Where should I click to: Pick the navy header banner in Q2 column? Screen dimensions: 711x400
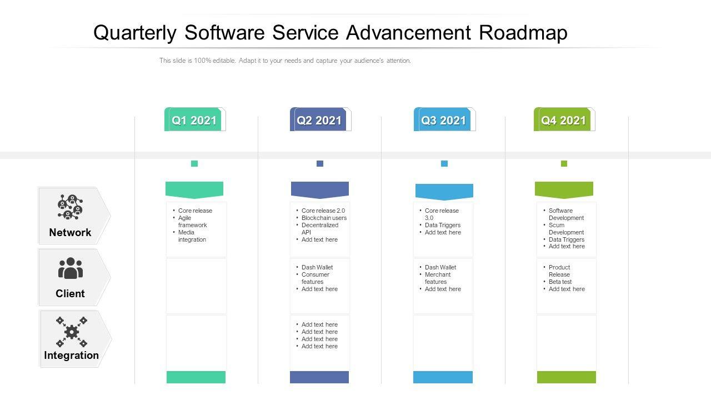(320, 190)
